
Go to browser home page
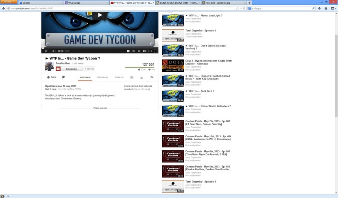[x=326, y=9]
